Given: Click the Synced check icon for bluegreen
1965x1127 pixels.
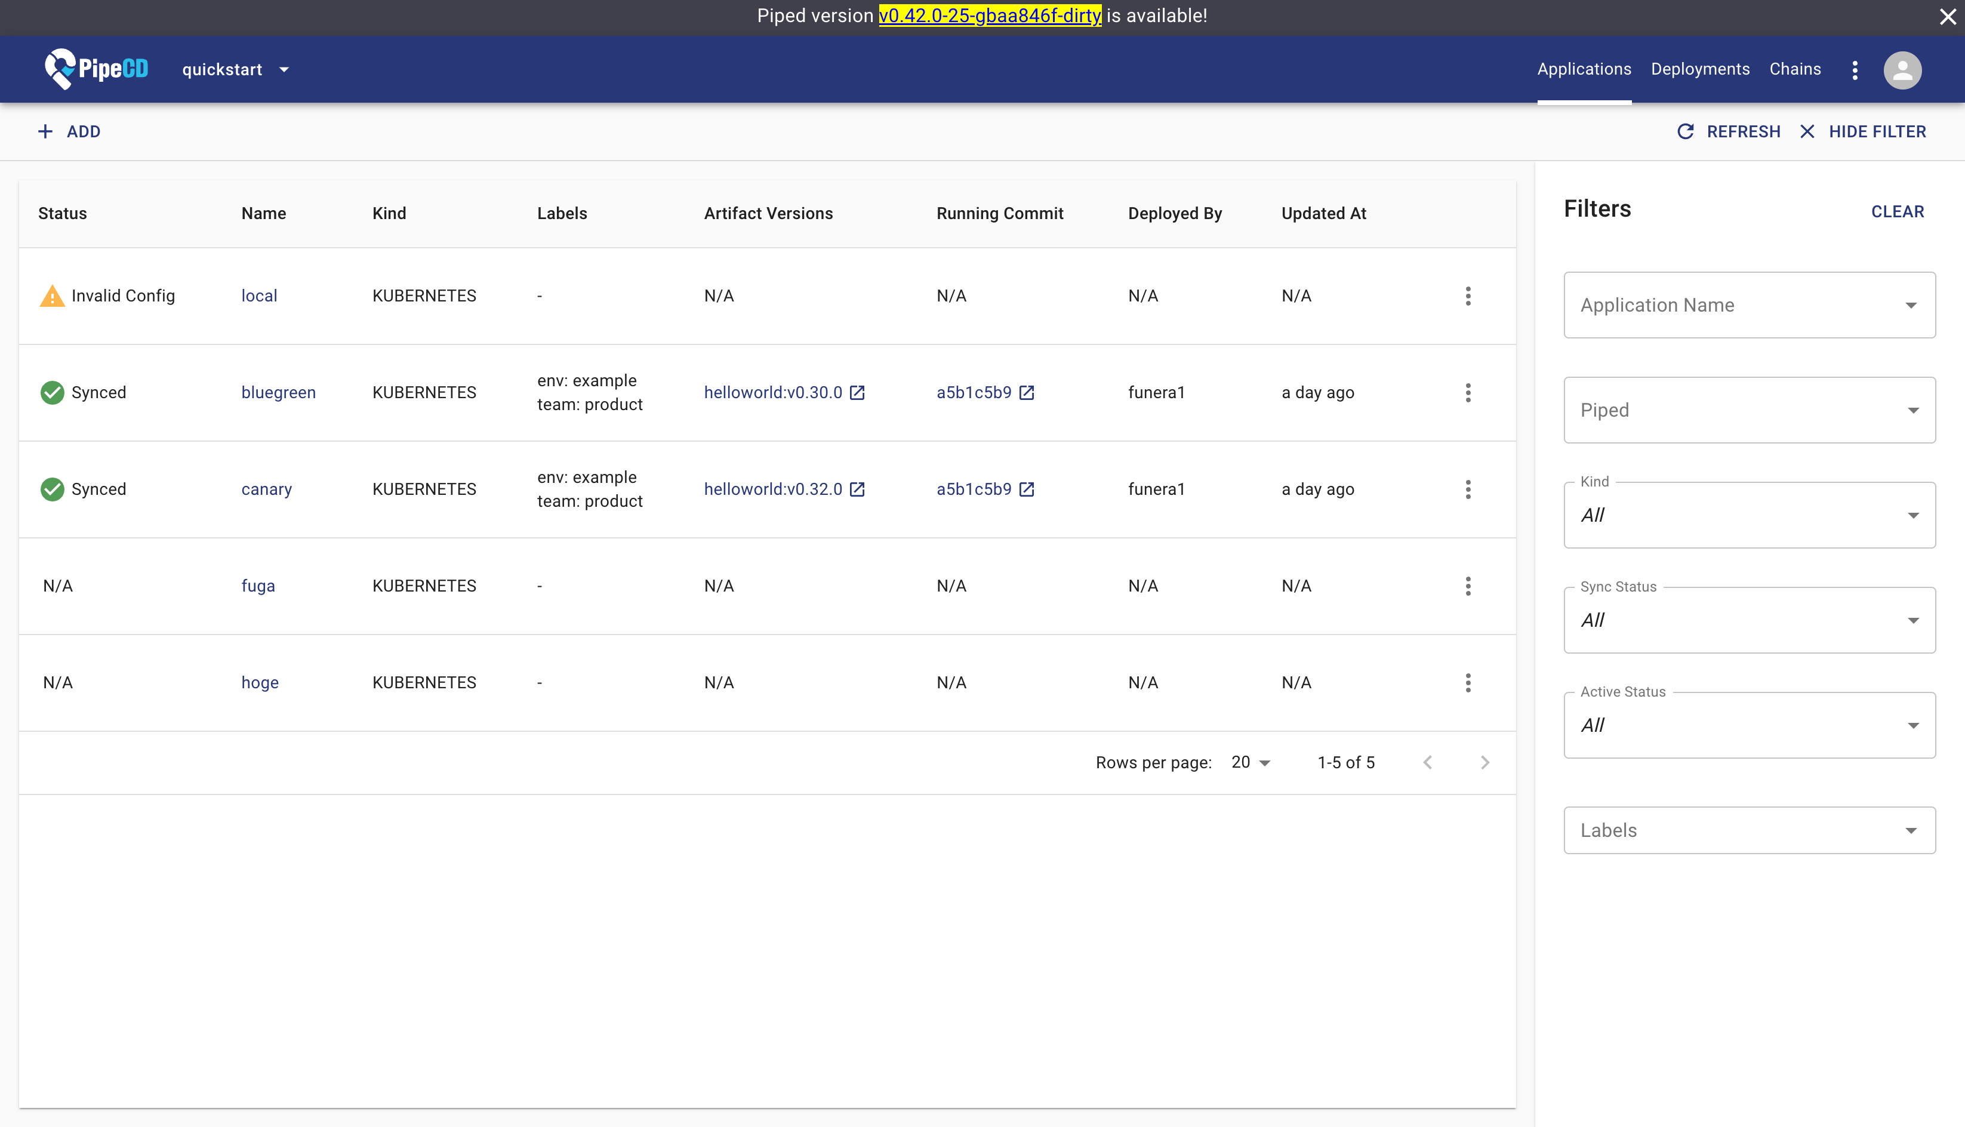Looking at the screenshot, I should (x=52, y=392).
